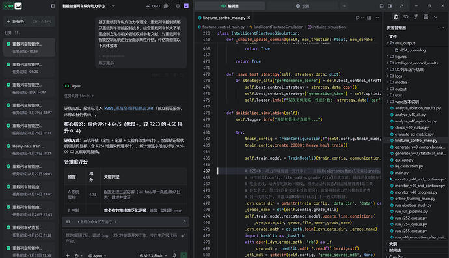Open the settings gear in chat header

click(178, 6)
